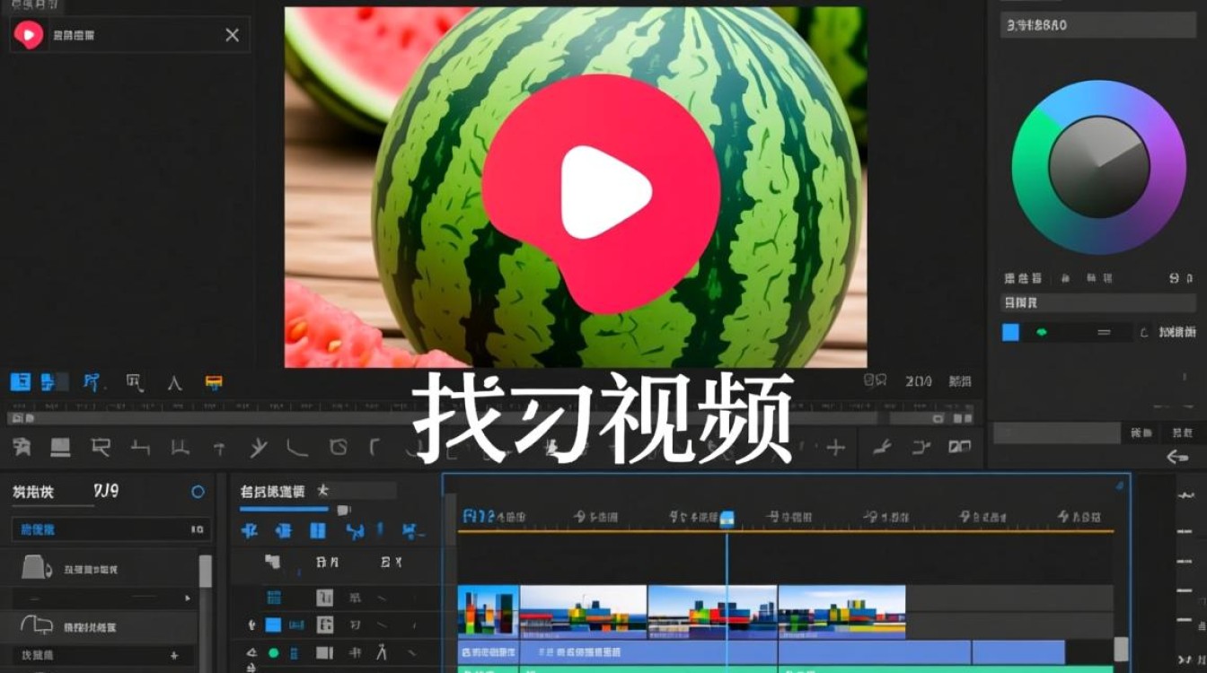Select the fourth video clip thumbnail in timeline
Image resolution: width=1207 pixels, height=673 pixels.
pyautogui.click(x=842, y=611)
